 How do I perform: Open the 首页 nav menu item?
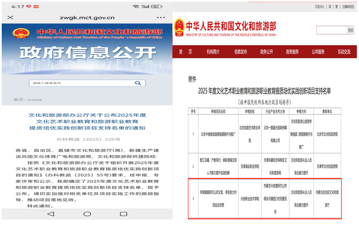click(x=185, y=52)
